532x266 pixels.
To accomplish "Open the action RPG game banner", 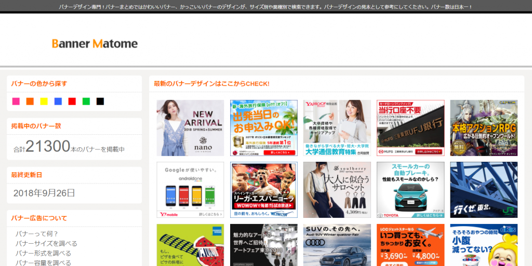I will [484, 128].
